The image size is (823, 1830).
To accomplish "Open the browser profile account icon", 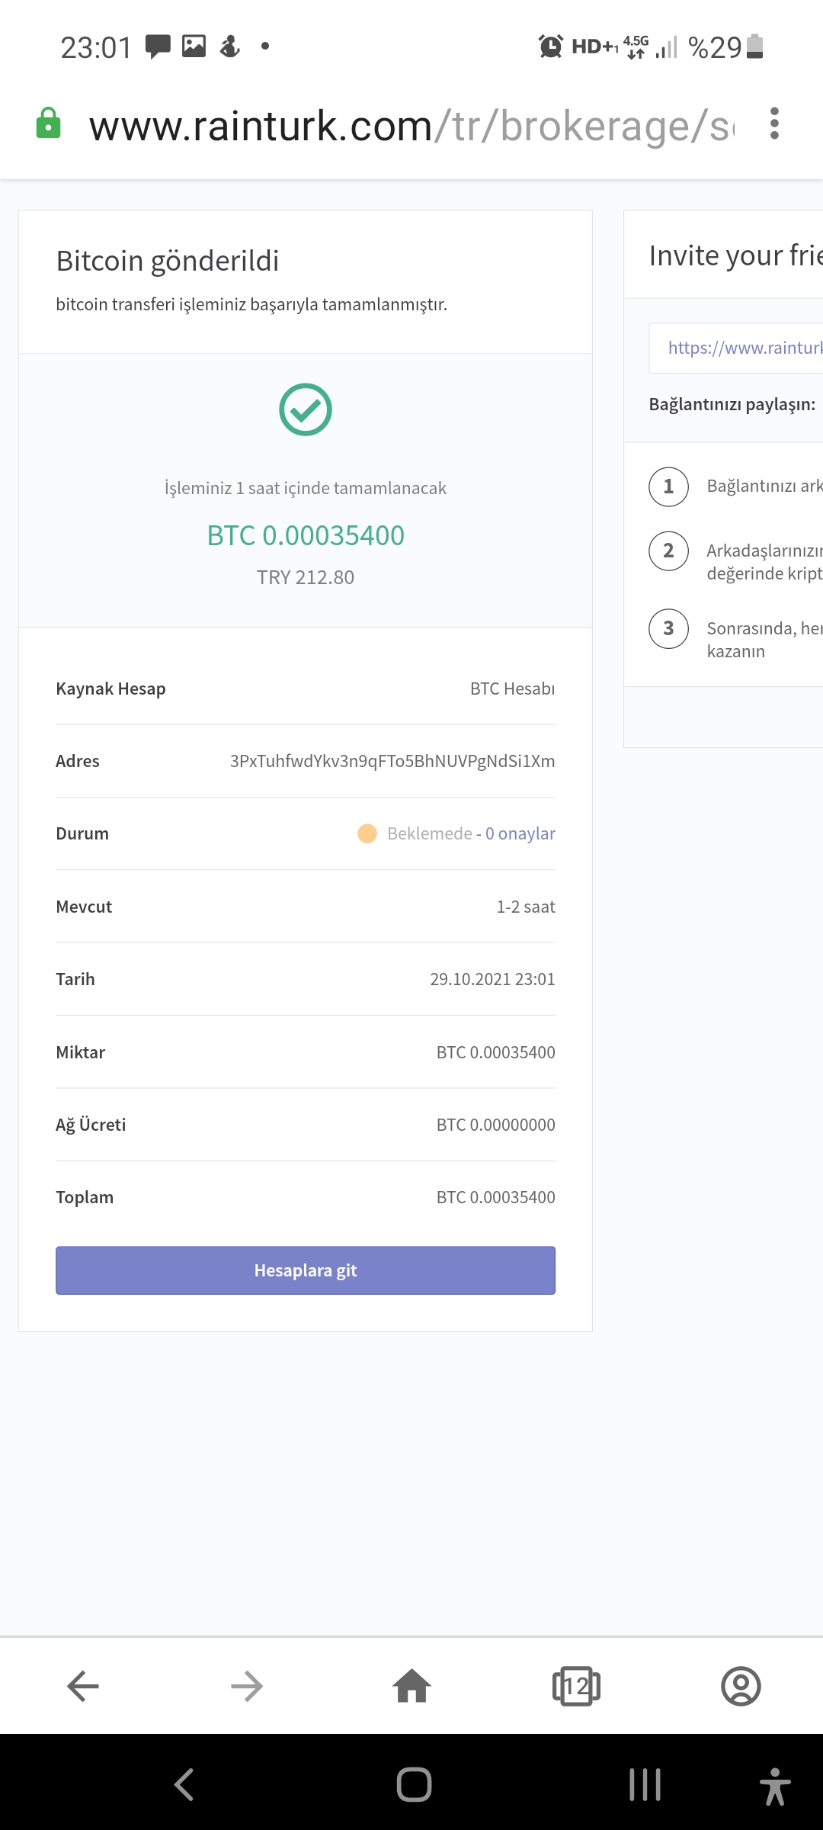I will (x=741, y=1686).
